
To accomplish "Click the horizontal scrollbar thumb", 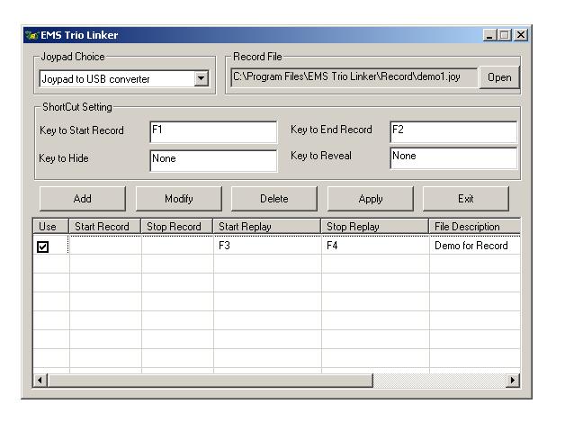I will (210, 381).
